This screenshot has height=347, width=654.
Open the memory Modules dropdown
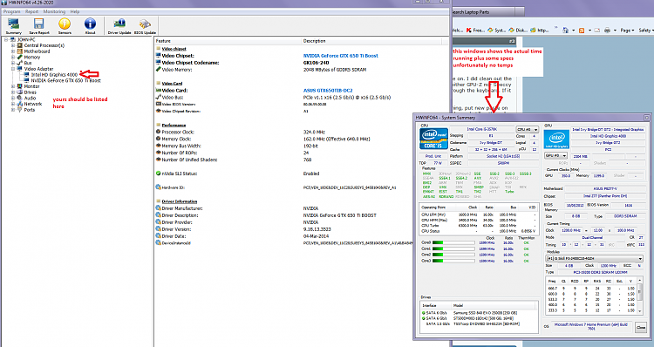pyautogui.click(x=595, y=259)
